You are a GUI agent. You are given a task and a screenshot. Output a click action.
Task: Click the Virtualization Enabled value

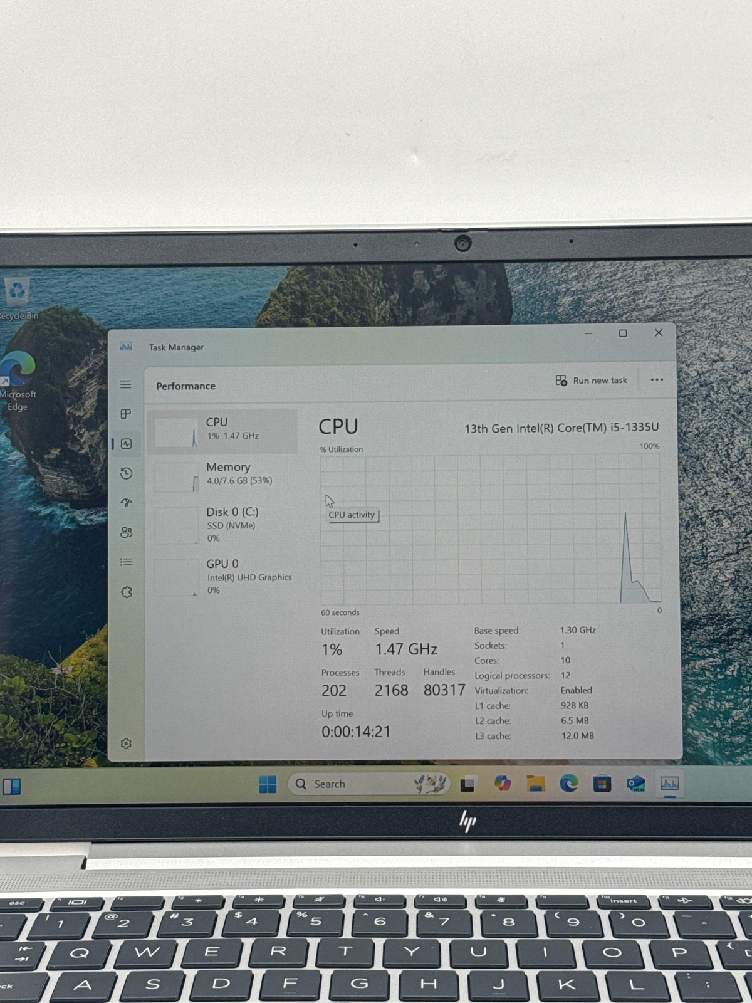pos(576,690)
